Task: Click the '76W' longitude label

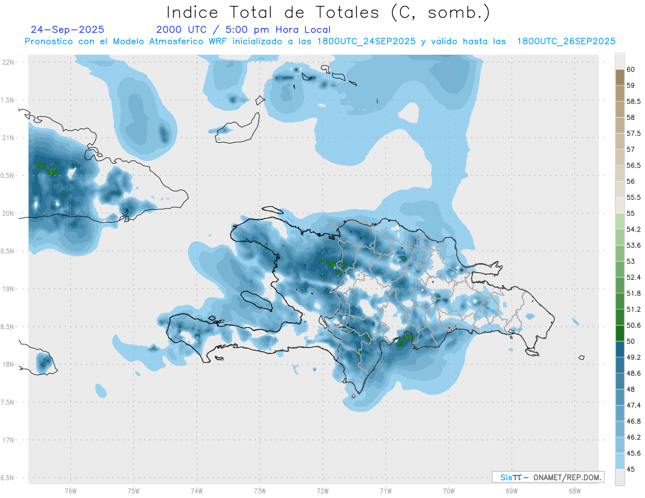Action: point(71,490)
